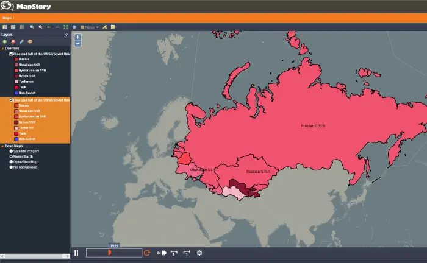The width and height of the screenshot is (427, 263).
Task: Collapse the Layers panel with double chevron
Action: coord(66,35)
